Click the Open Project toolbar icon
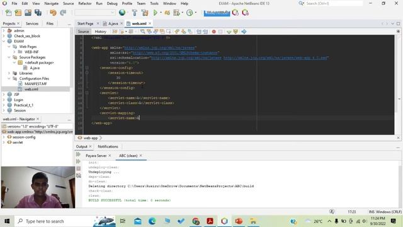Screen dimensions: 403x227 (x=28, y=13)
